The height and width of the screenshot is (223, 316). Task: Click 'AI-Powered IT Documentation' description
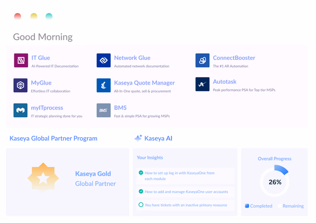click(x=55, y=66)
